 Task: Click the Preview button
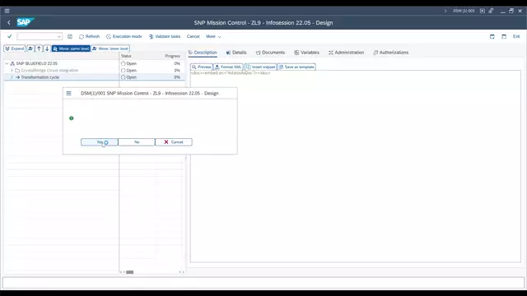[201, 67]
